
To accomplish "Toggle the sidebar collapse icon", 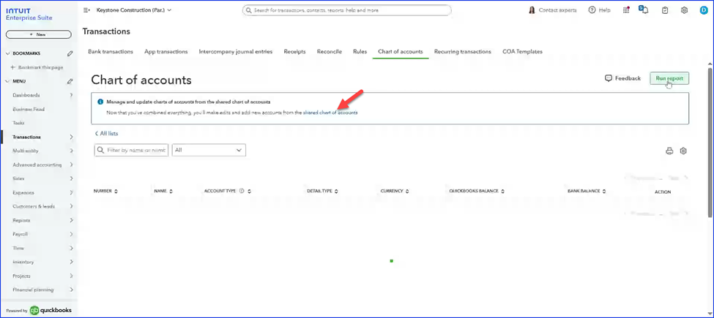I will [86, 10].
